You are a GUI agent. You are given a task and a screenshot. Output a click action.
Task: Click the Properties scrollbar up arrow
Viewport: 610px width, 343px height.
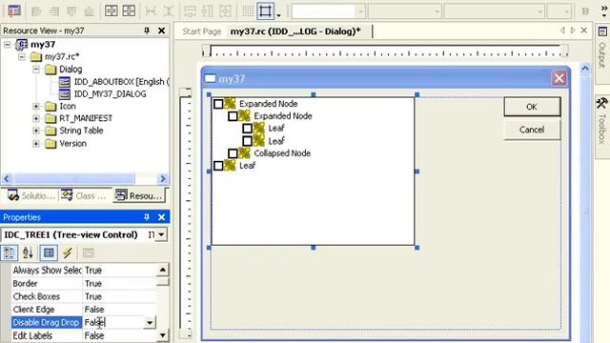point(163,270)
